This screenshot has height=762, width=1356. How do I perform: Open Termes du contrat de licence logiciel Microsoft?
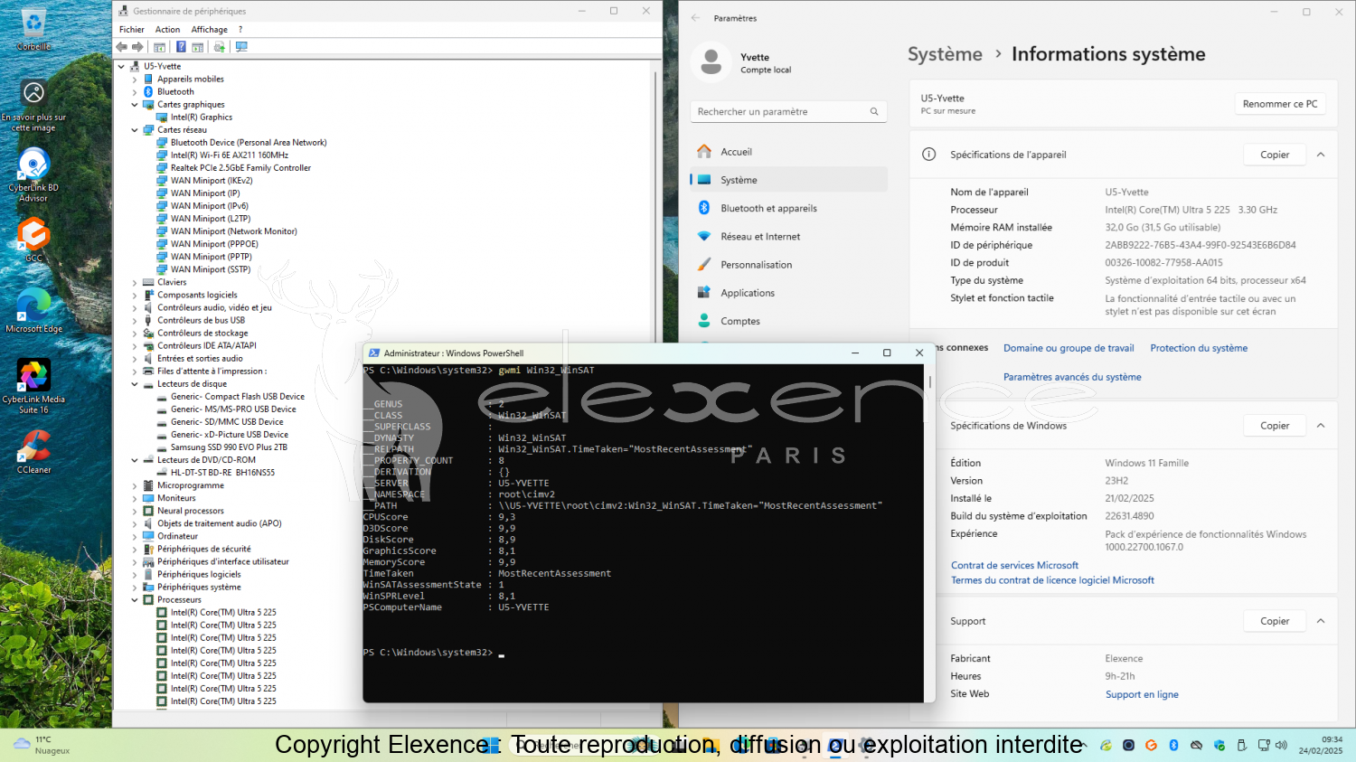[1052, 580]
